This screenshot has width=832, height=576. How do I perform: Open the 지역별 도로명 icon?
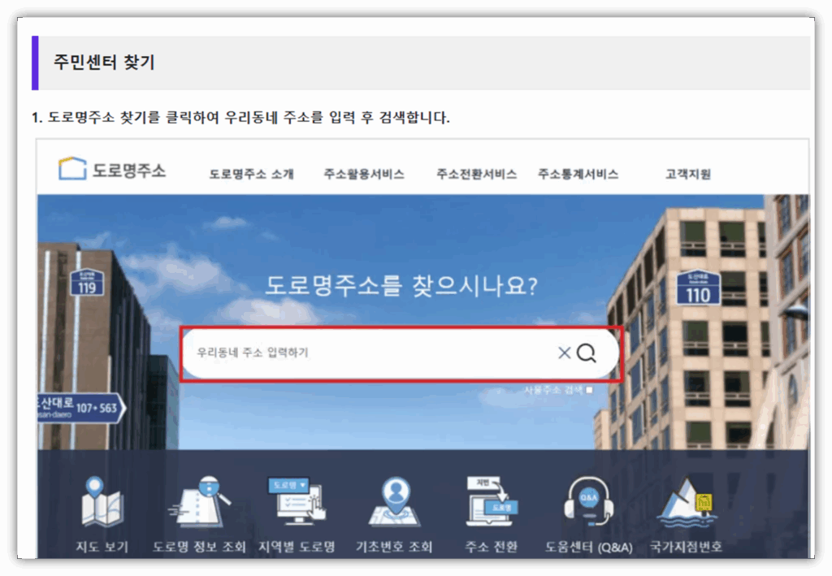297,501
